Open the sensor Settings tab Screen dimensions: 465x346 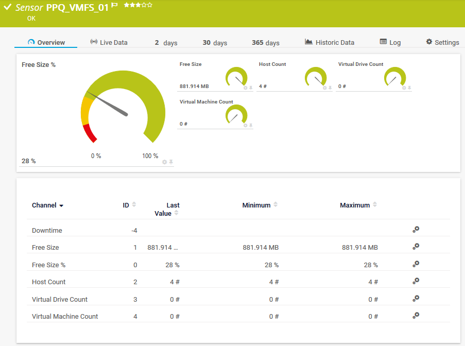coord(442,43)
